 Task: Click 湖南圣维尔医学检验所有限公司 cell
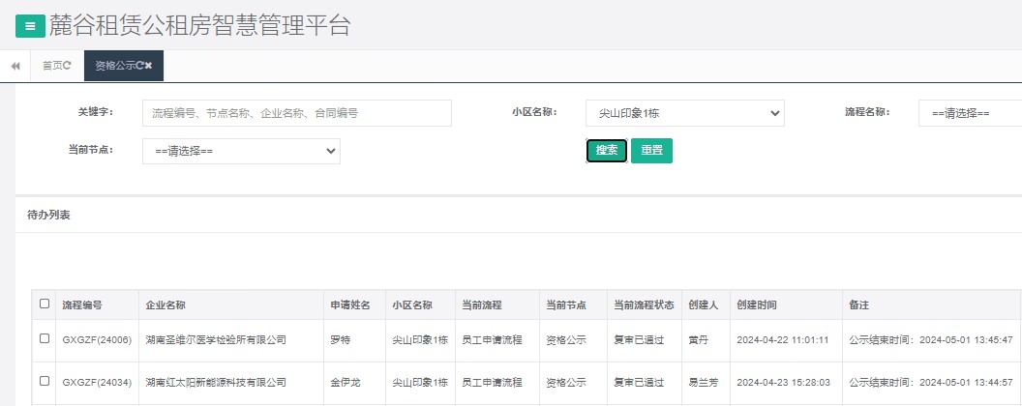click(x=216, y=339)
